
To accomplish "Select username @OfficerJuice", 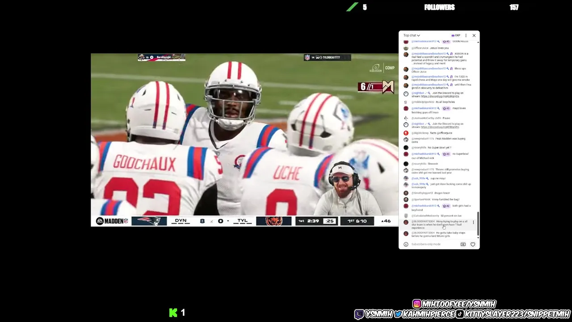I will tap(420, 48).
